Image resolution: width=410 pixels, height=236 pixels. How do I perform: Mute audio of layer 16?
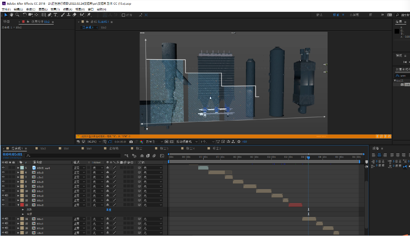click(x=6, y=228)
